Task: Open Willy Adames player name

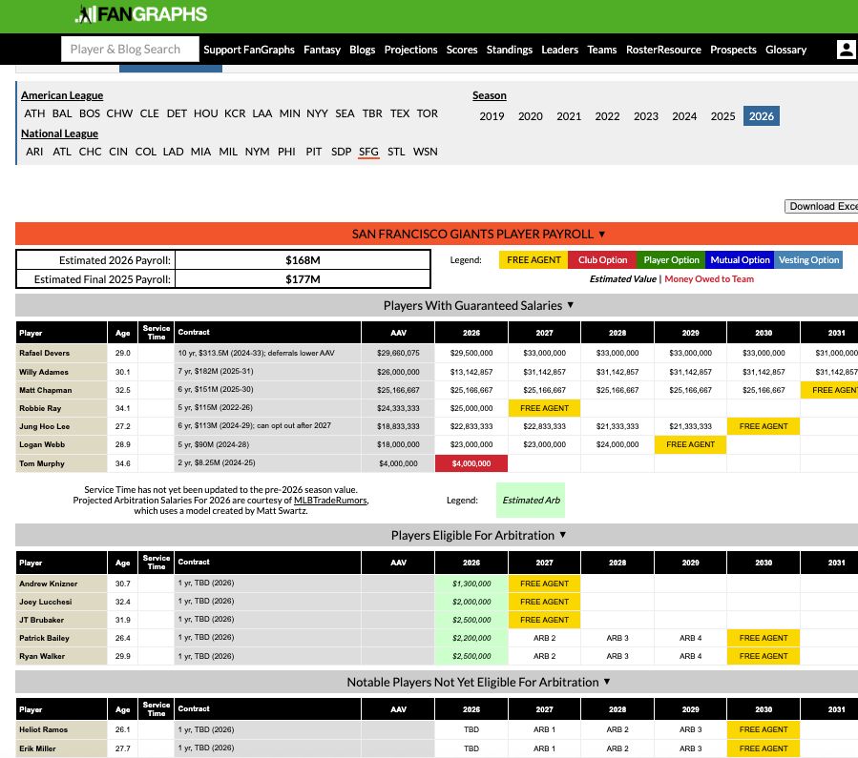Action: (x=44, y=372)
